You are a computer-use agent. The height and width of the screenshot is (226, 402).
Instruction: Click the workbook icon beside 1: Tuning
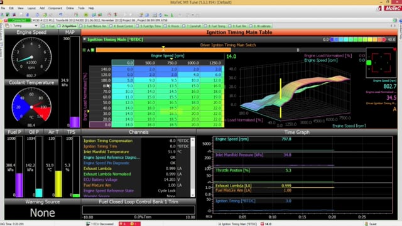click(7, 26)
